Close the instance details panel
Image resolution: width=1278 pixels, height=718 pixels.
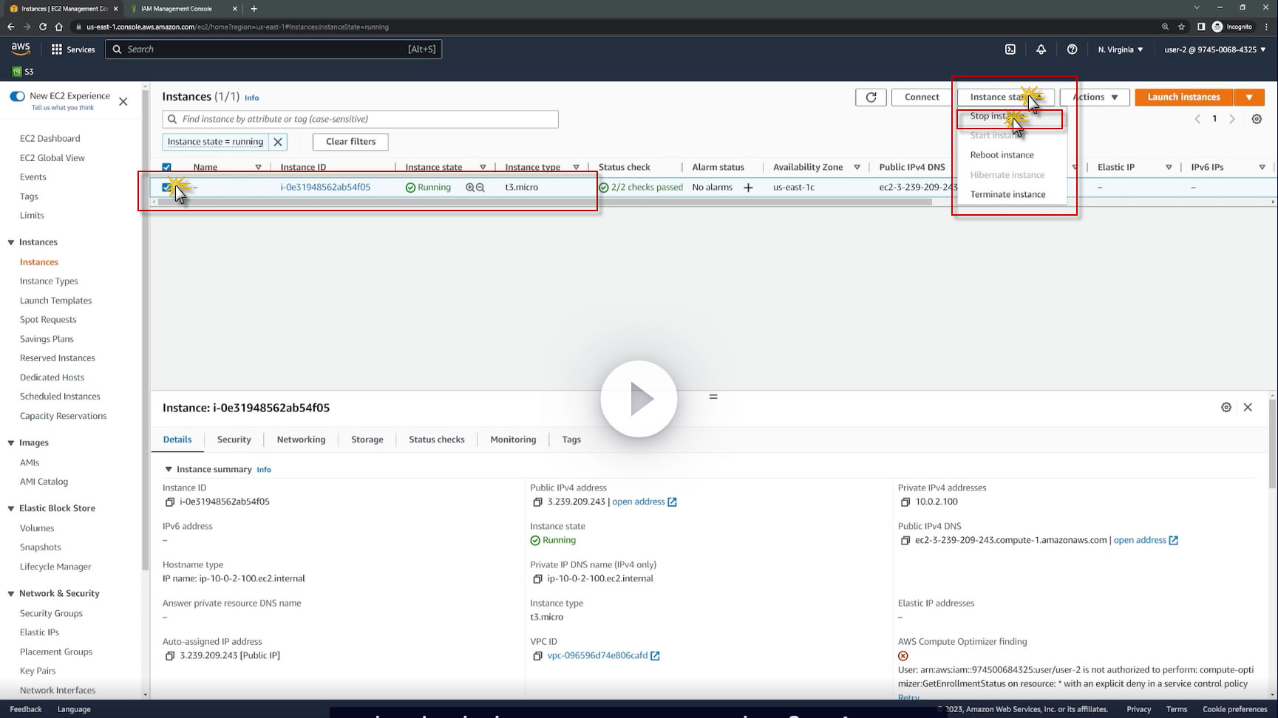(x=1248, y=407)
